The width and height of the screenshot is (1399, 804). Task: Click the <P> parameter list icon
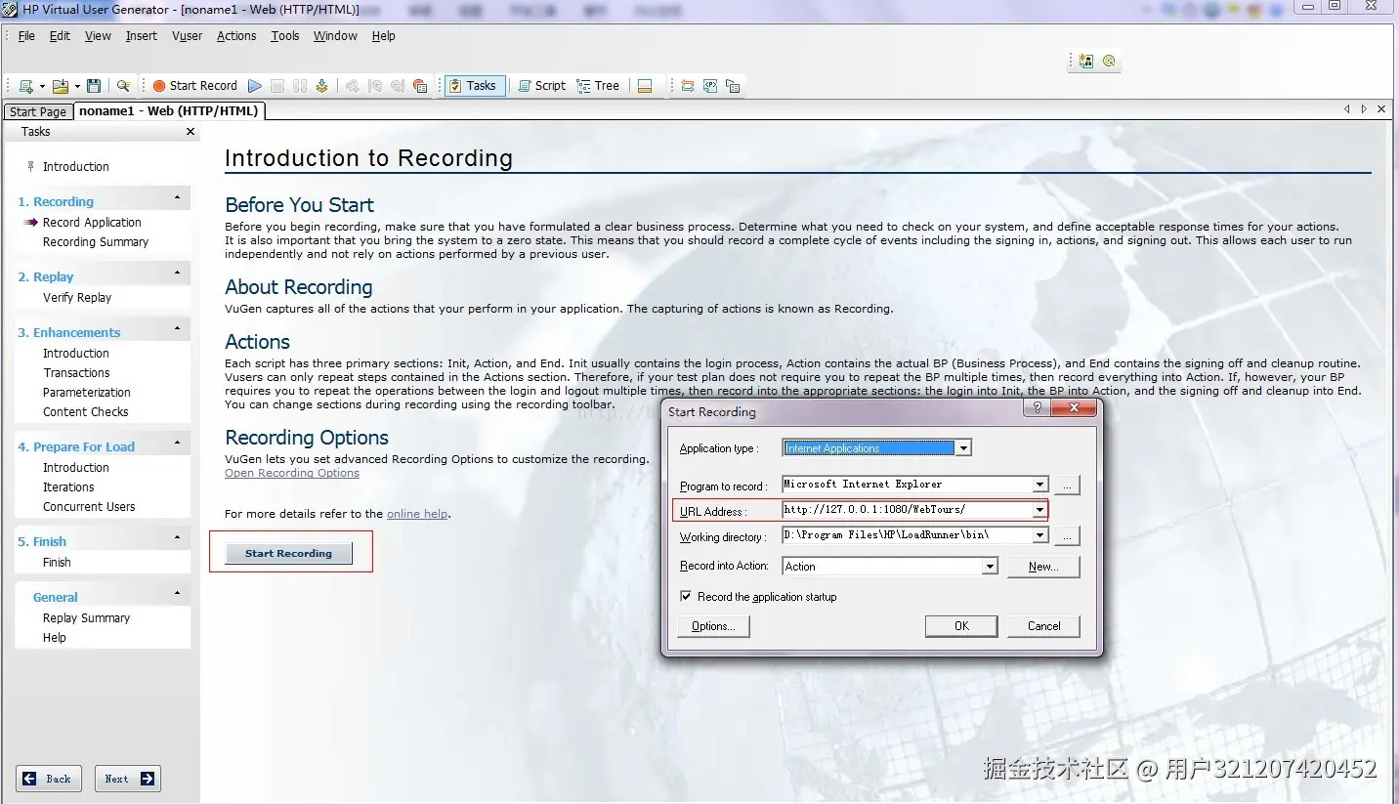[710, 86]
